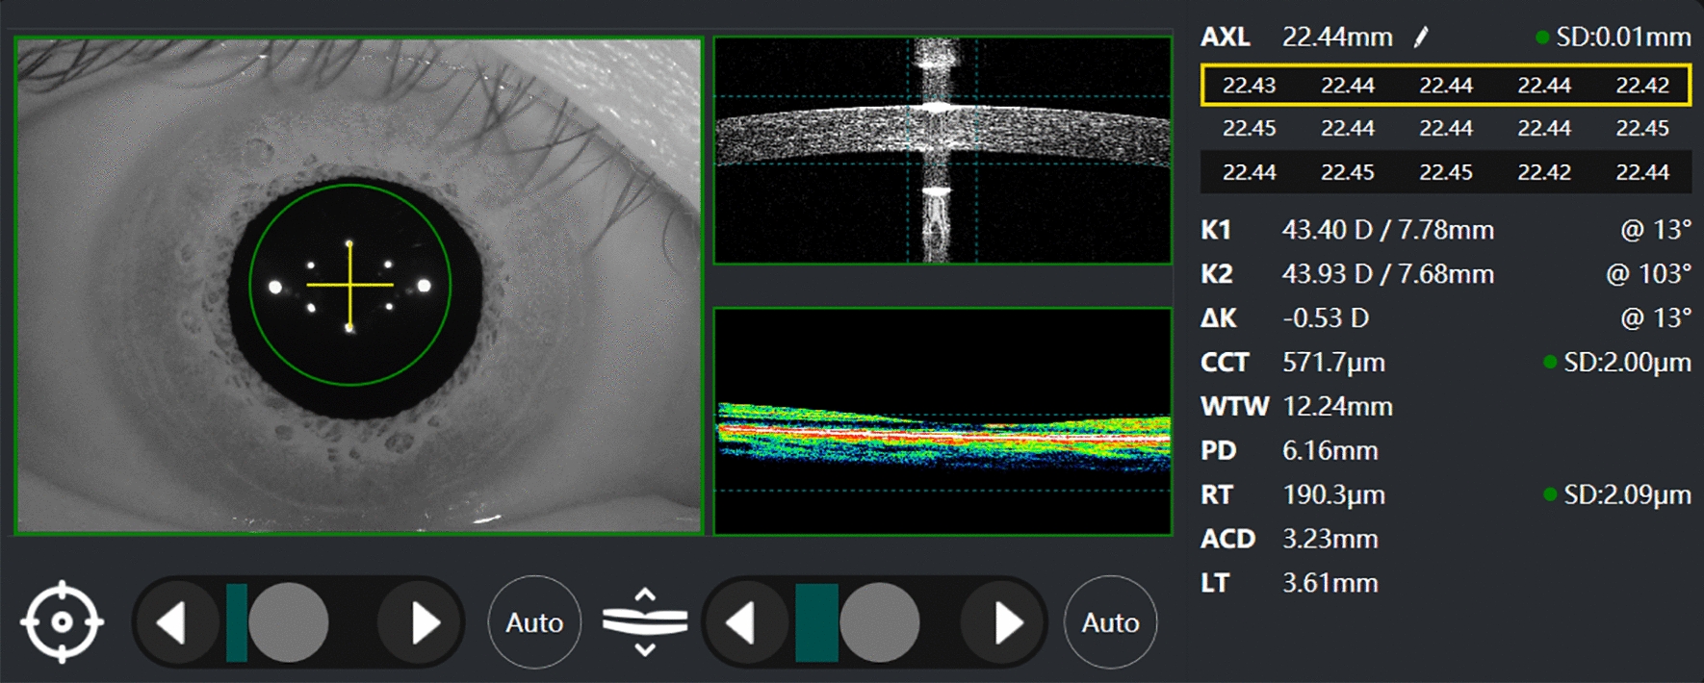Click yellow crosshair at the pupil center
The height and width of the screenshot is (683, 1704).
click(x=349, y=285)
